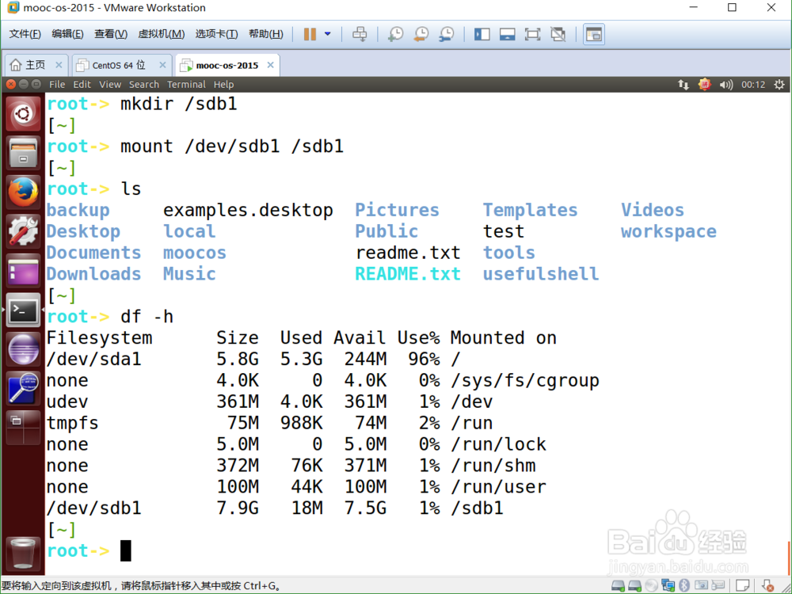Click the Bluetooth device status icon
This screenshot has height=594, width=792.
(684, 586)
